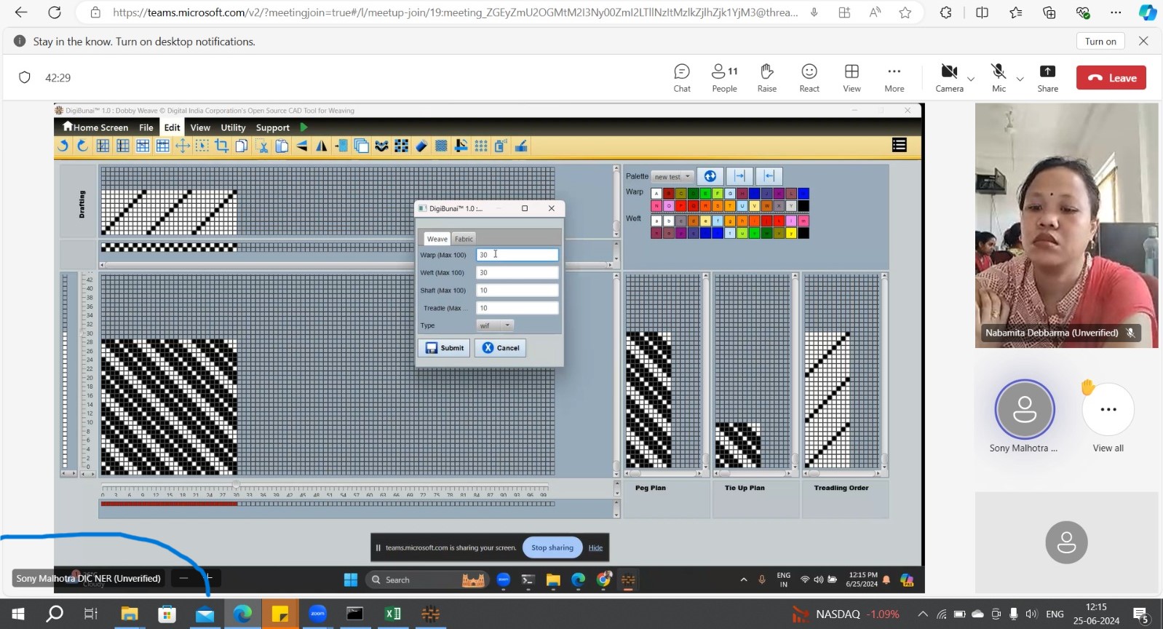Image resolution: width=1163 pixels, height=629 pixels.
Task: Click the Stop sharing button
Action: pos(552,547)
